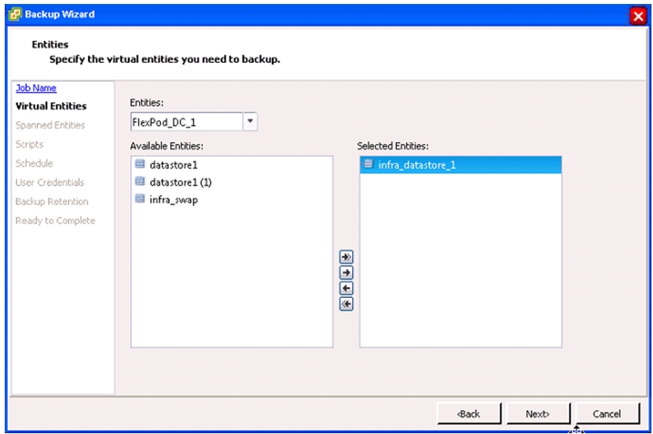This screenshot has height=434, width=653.
Task: Select the Ready to Complete step
Action: coord(55,221)
